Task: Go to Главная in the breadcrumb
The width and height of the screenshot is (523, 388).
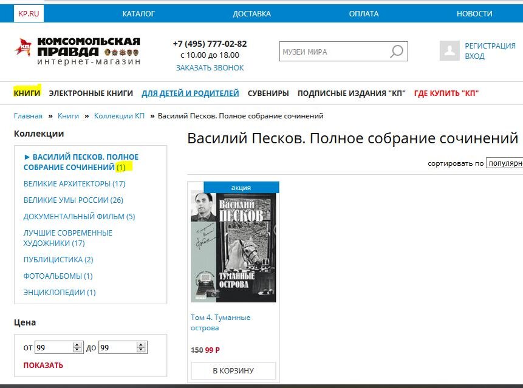Action: (x=28, y=115)
